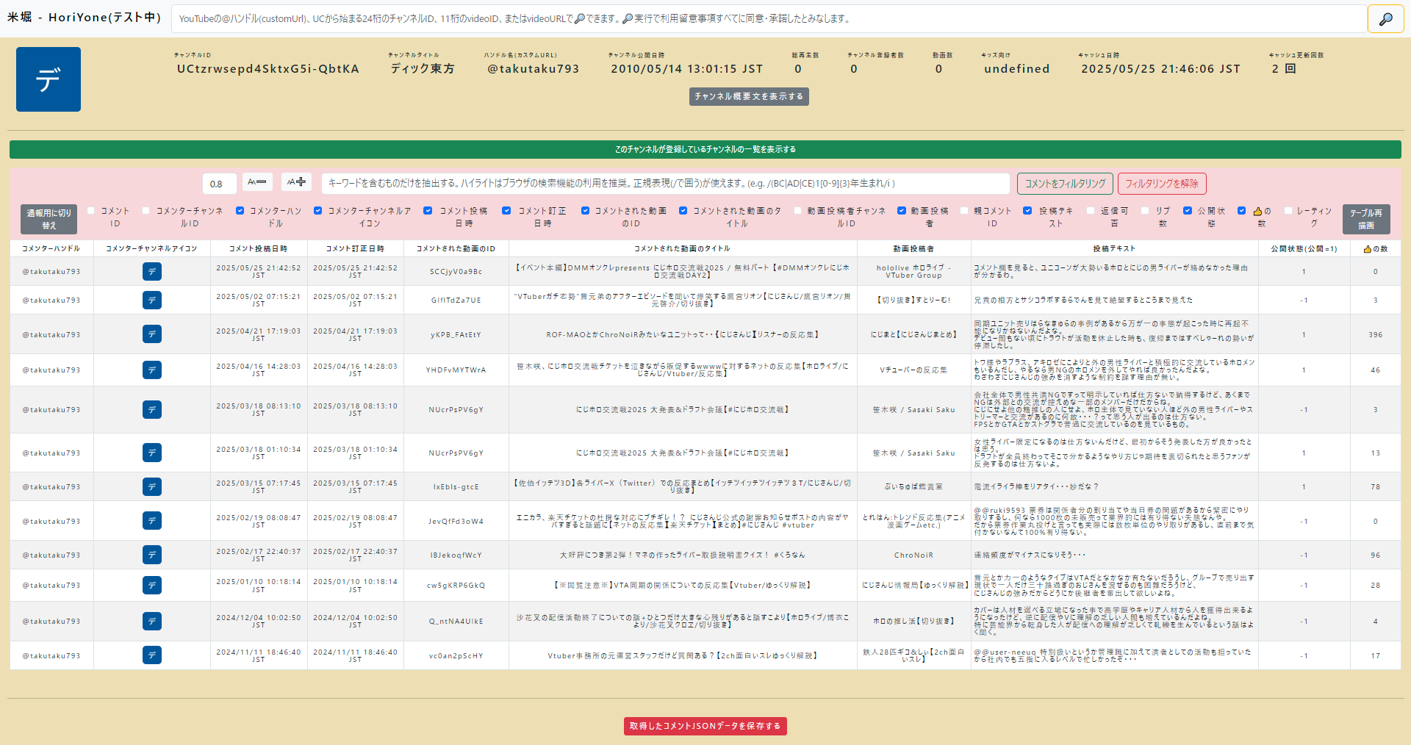Click commenter icon in row JevQfFd3oW4
Viewport: 1411px width, 745px height.
tap(152, 522)
